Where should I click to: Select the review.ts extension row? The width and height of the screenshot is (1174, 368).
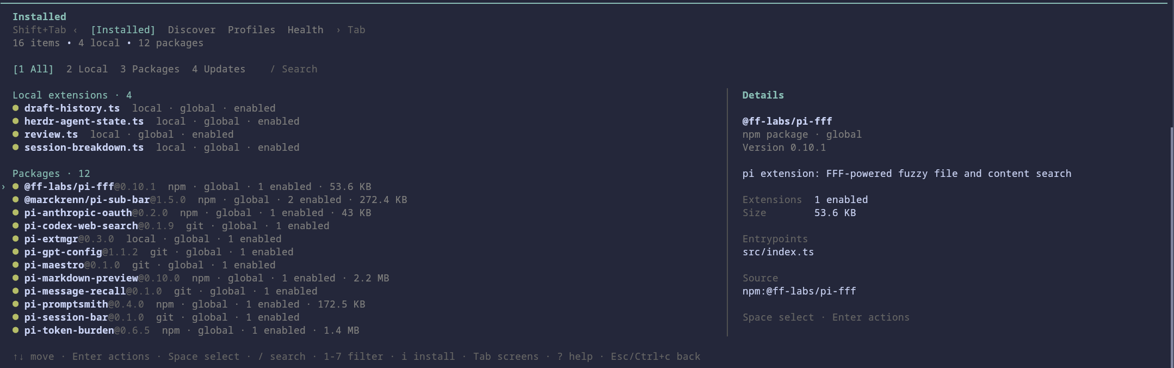coord(123,134)
